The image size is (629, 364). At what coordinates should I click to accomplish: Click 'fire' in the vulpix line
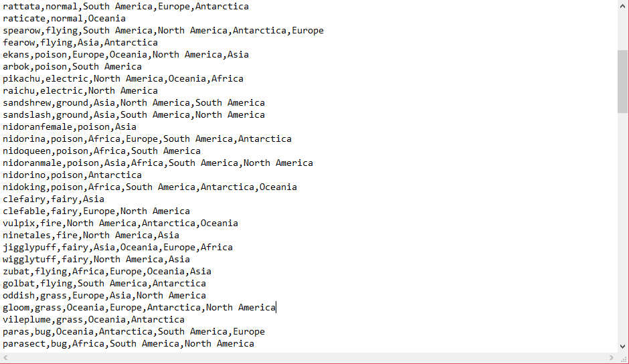[x=51, y=223]
